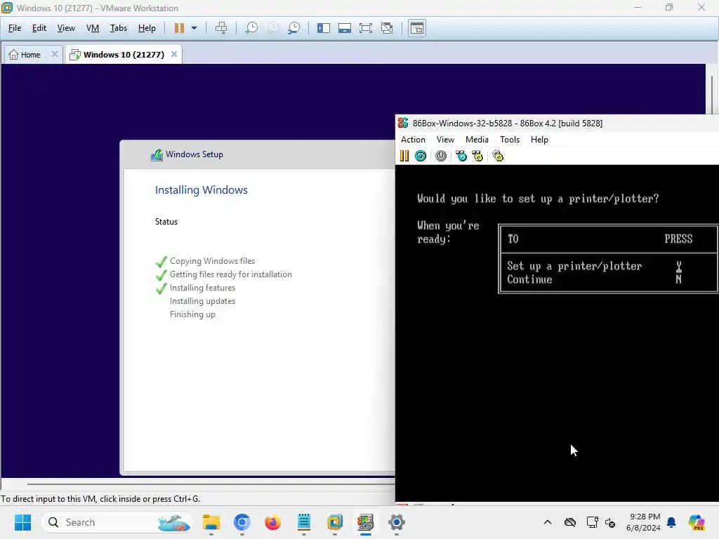Open the Windows Start menu
The width and height of the screenshot is (719, 539).
pyautogui.click(x=22, y=522)
